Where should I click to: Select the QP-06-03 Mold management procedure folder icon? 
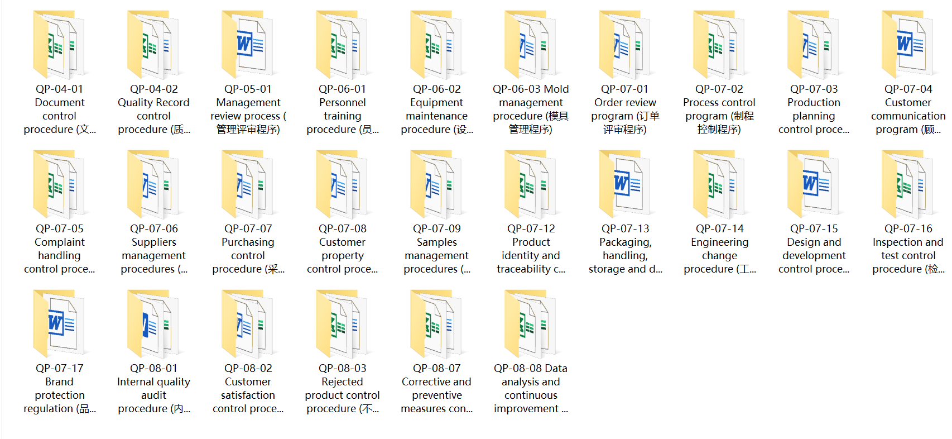pos(531,45)
